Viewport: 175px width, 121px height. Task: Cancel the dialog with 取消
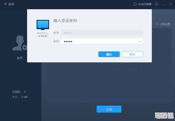132,54
